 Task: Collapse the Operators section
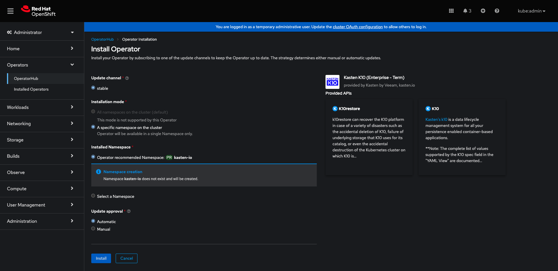(x=42, y=65)
